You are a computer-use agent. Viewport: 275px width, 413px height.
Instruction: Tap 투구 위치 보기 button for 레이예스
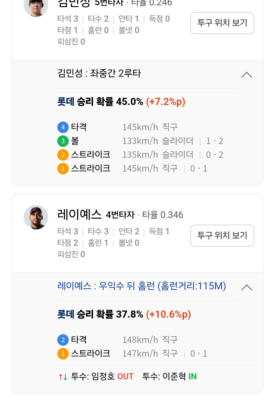point(222,236)
